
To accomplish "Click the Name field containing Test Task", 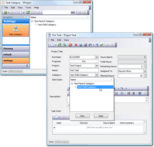I will (84, 70).
